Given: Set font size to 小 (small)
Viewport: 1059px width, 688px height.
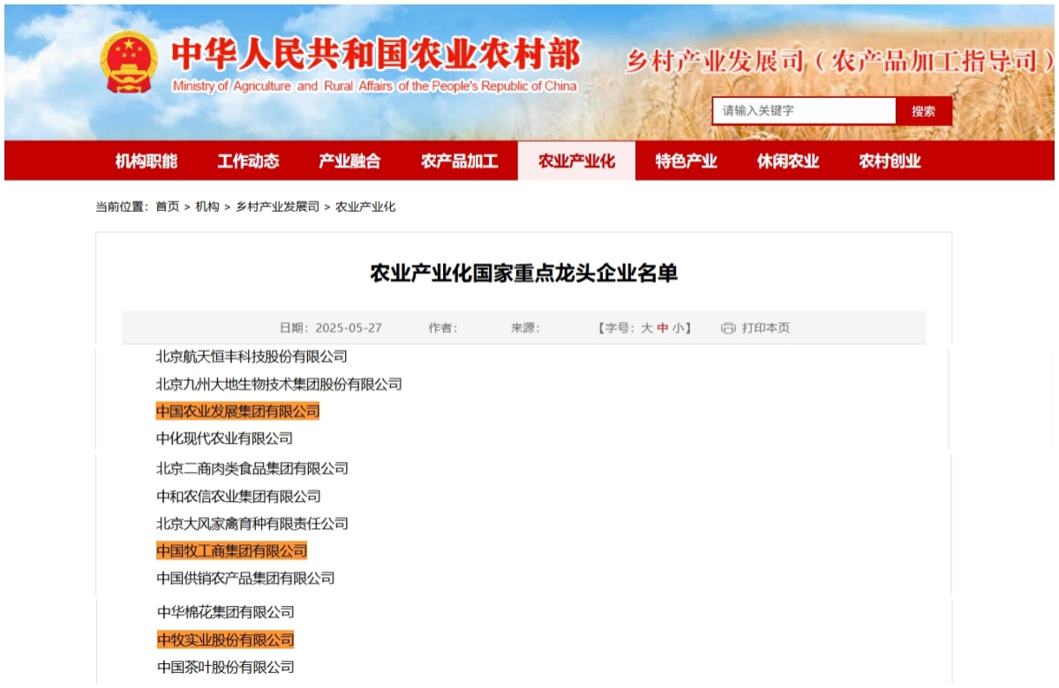Looking at the screenshot, I should click(678, 328).
